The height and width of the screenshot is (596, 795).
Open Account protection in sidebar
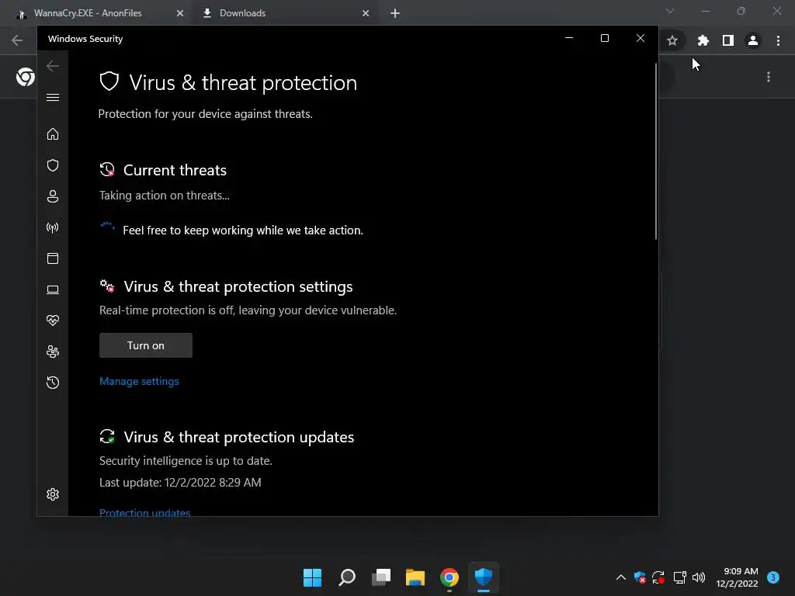(53, 196)
